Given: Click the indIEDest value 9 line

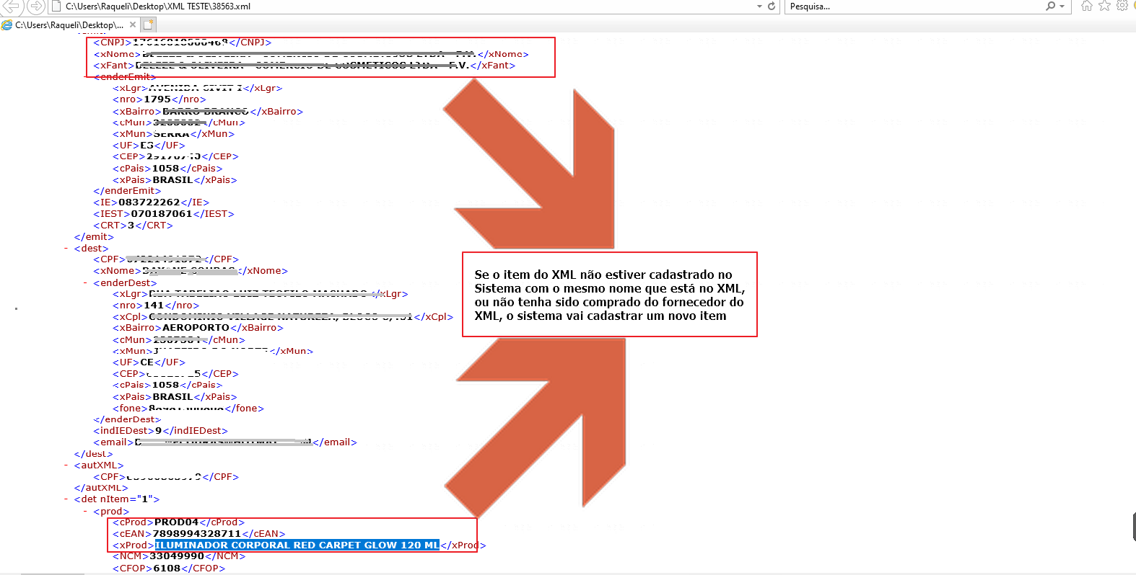Looking at the screenshot, I should click(x=160, y=431).
